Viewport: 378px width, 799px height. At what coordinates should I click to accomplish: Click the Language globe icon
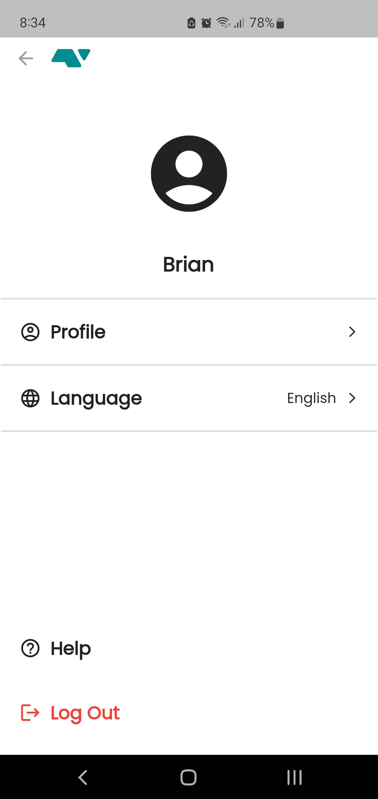pyautogui.click(x=30, y=398)
